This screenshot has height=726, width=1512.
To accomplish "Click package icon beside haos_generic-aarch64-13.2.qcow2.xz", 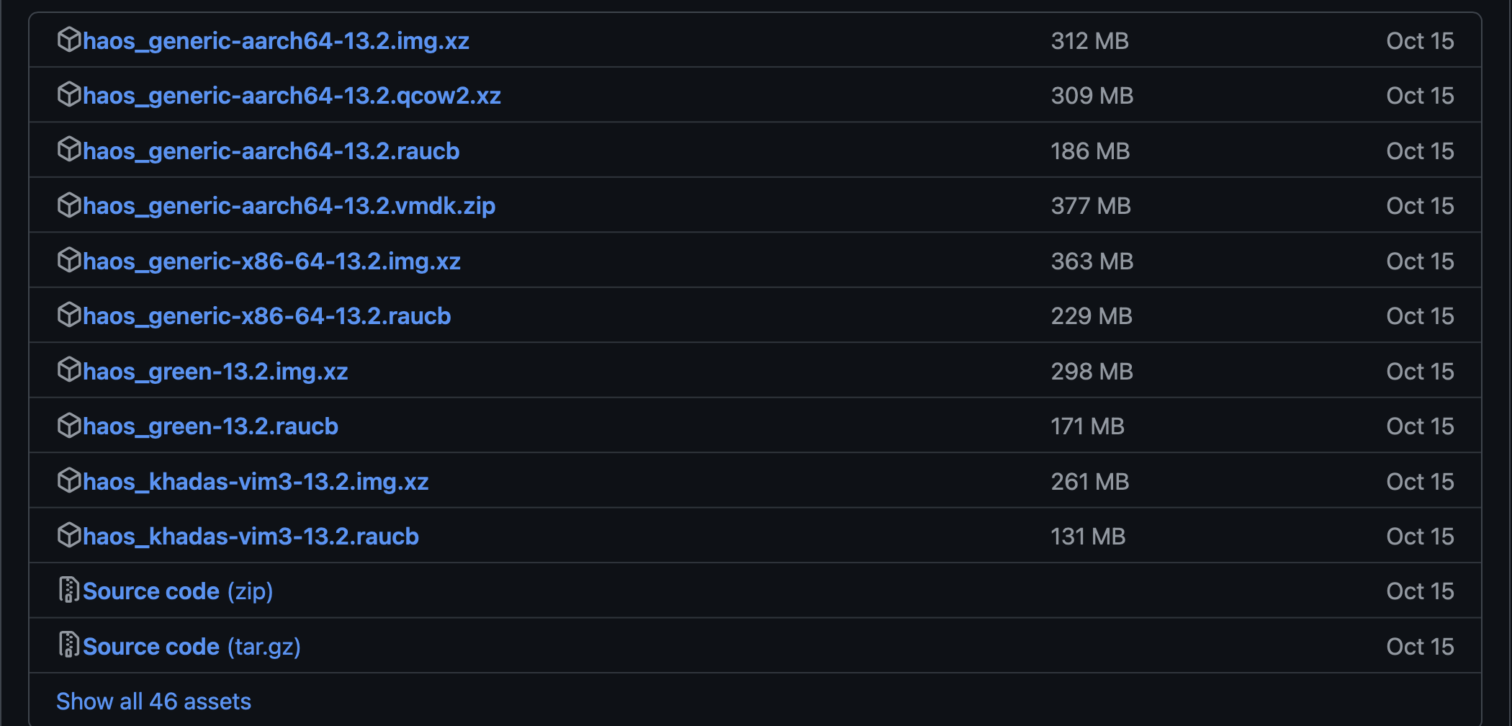I will [x=68, y=94].
